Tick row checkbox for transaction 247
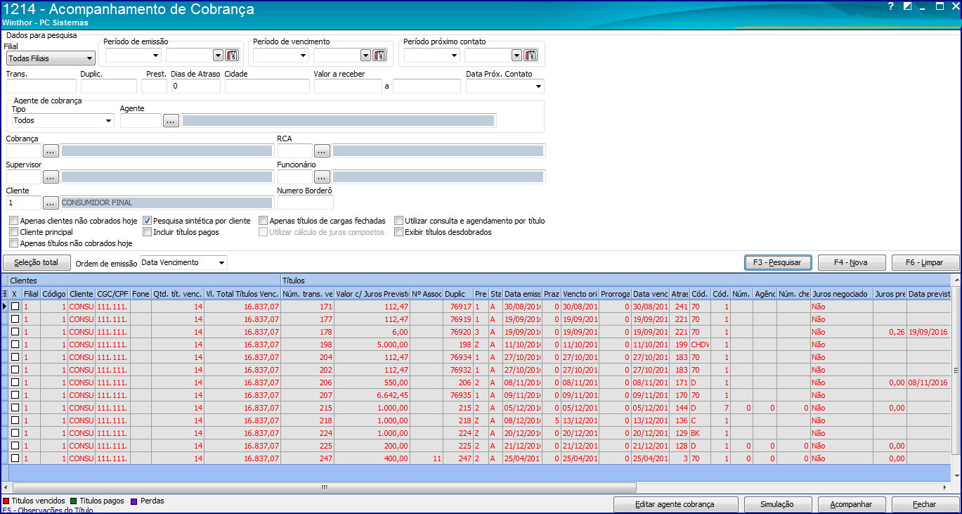Viewport: 962px width, 514px height. click(x=15, y=458)
